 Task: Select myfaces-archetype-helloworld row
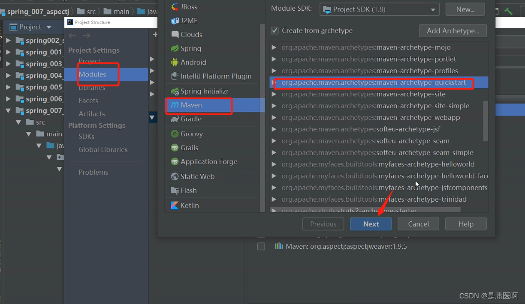[x=379, y=164]
